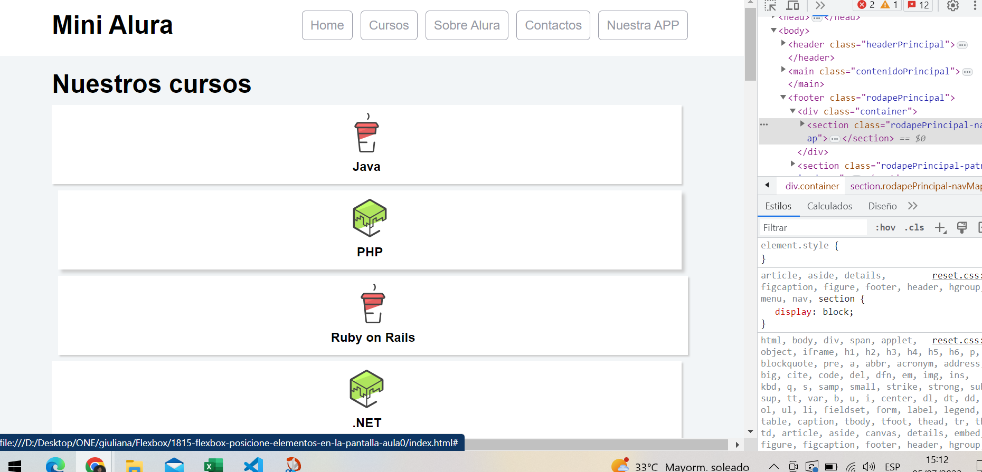Collapse the body element node
The height and width of the screenshot is (472, 982).
tap(773, 31)
